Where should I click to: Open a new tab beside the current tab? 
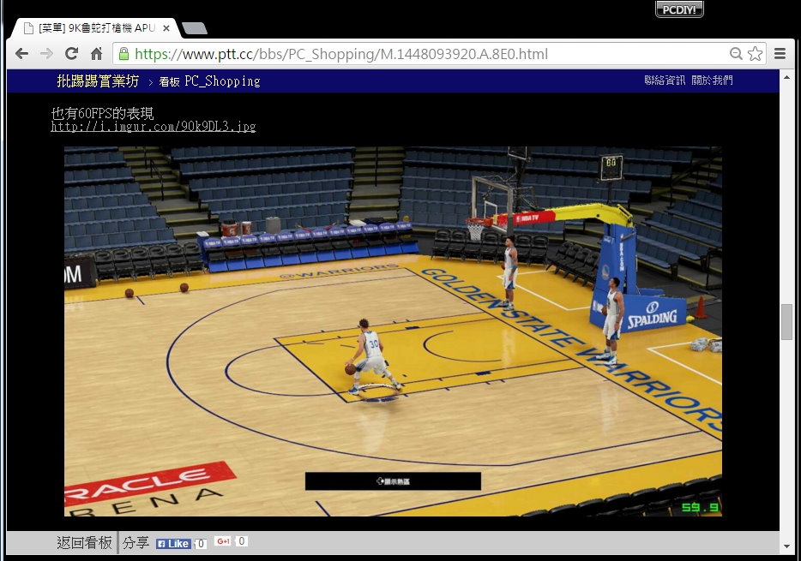click(x=195, y=28)
